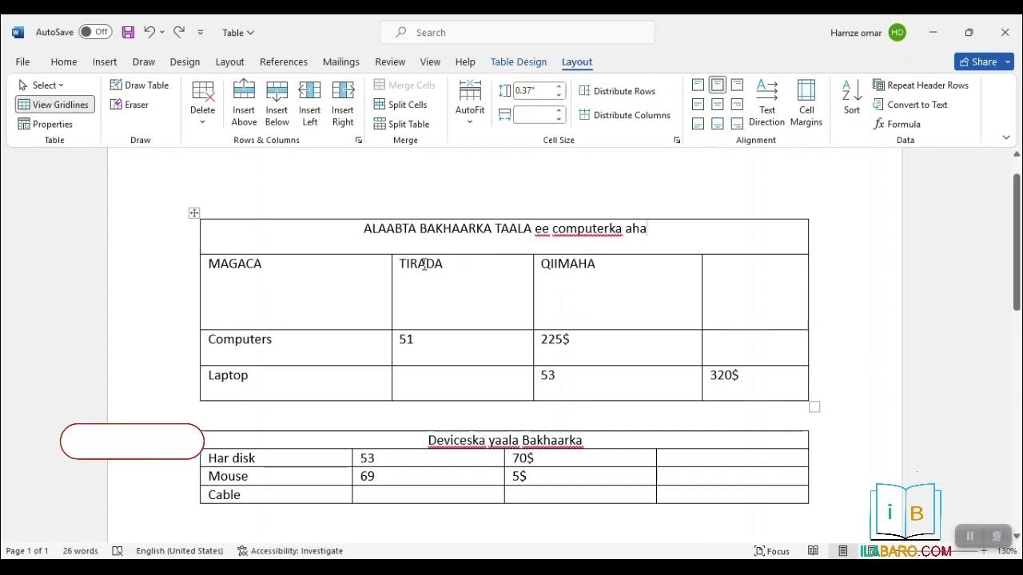This screenshot has height=575, width=1023.
Task: Click the Undo arrow icon
Action: tap(149, 32)
